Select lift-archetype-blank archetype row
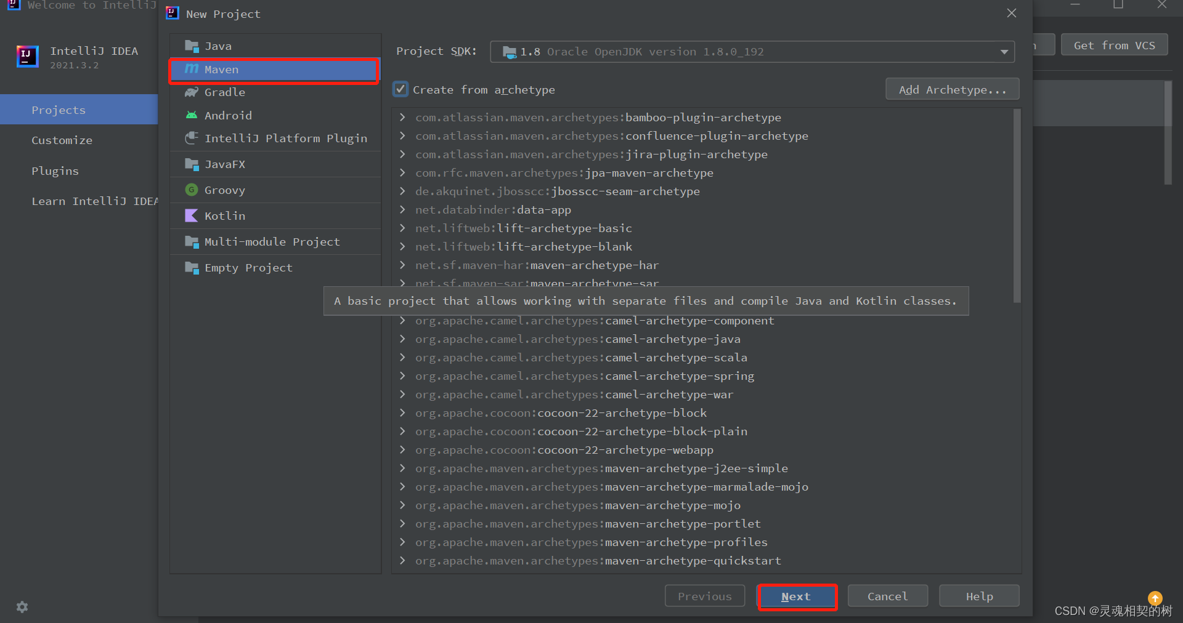 click(702, 246)
